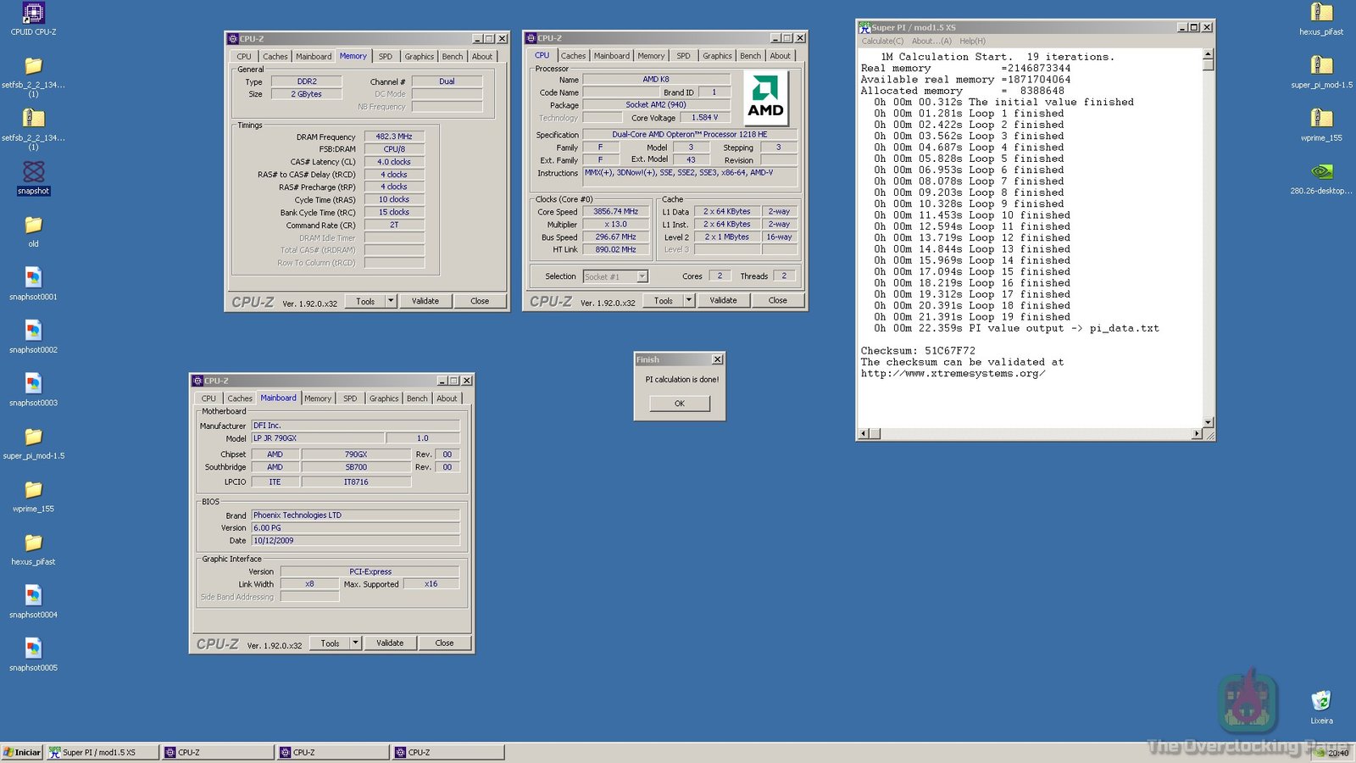Screen dimensions: 1356x763
Task: Switch to the Super PI taskbar button
Action: click(97, 752)
